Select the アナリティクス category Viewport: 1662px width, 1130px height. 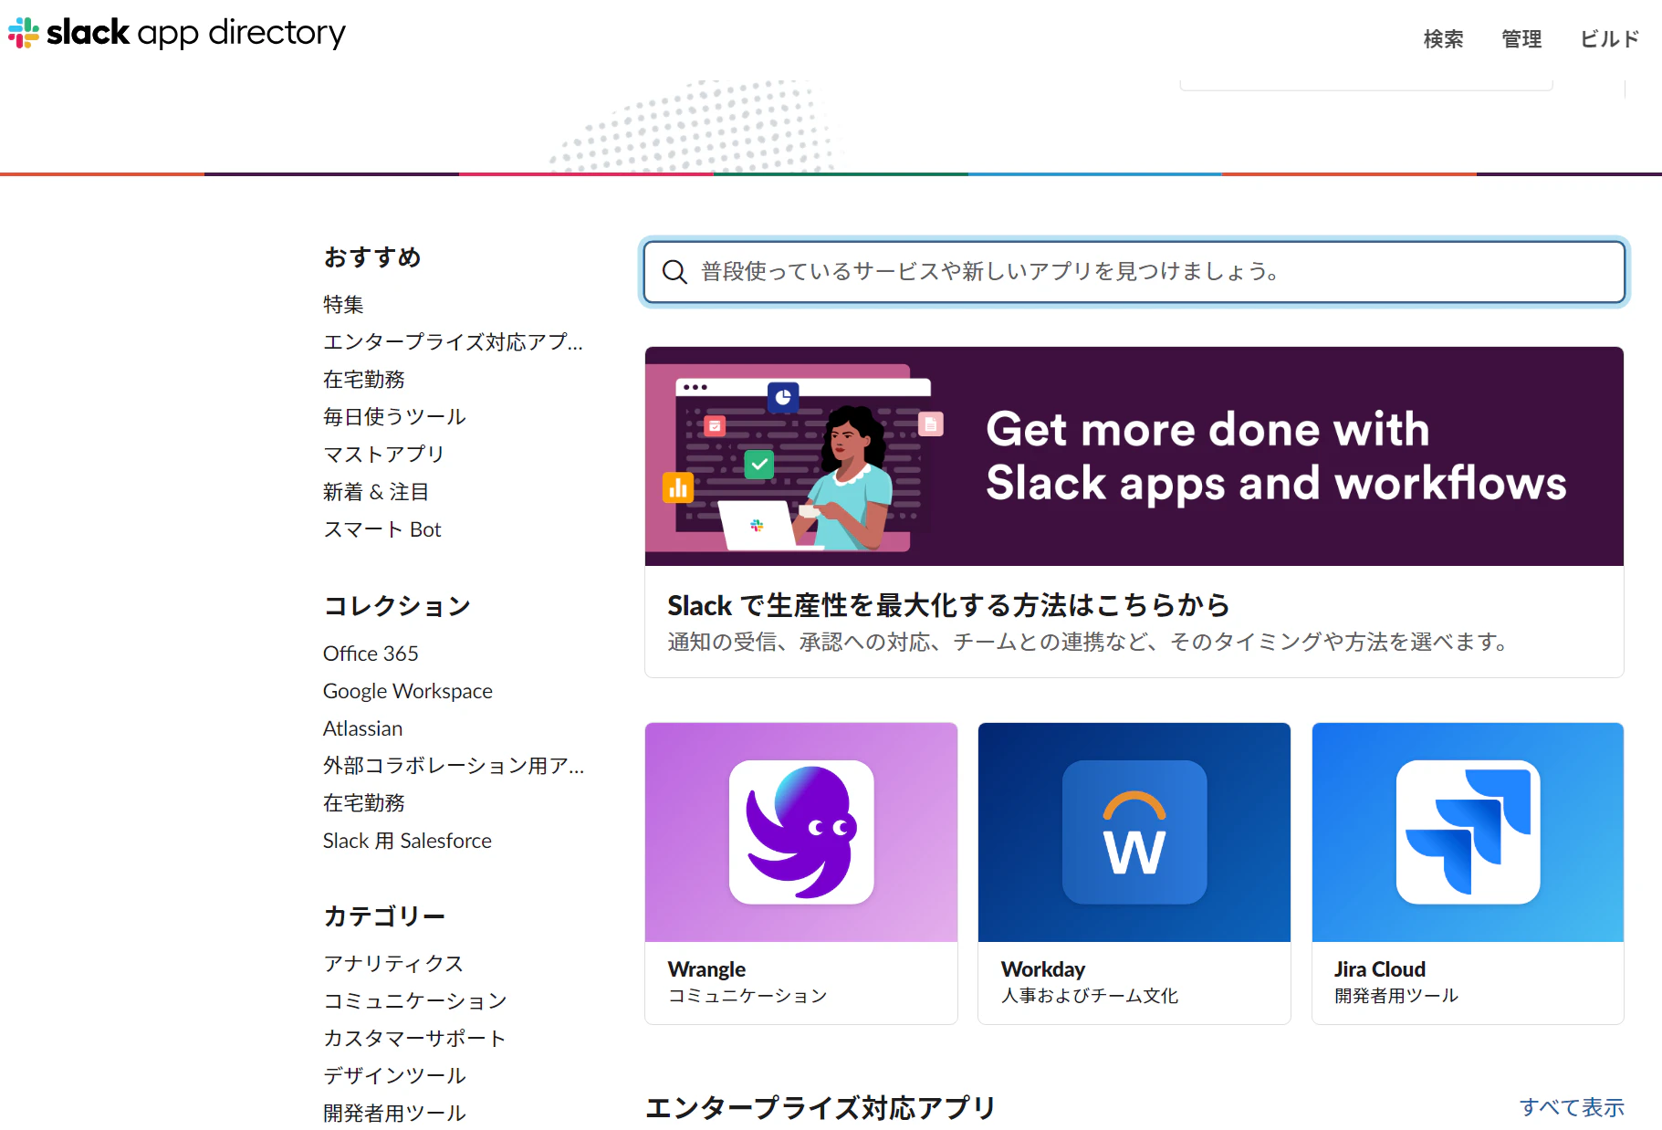pos(392,963)
